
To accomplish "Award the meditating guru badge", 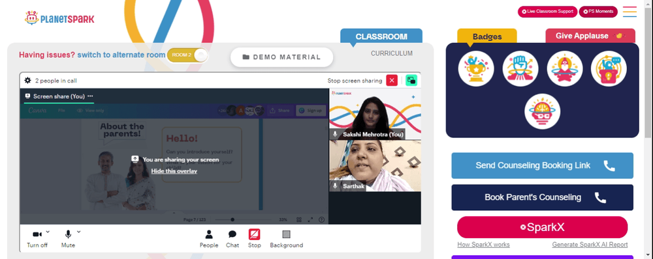I will [565, 68].
